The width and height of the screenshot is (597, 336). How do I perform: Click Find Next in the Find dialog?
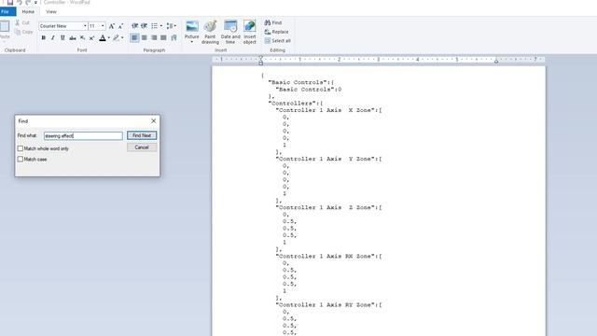(142, 135)
